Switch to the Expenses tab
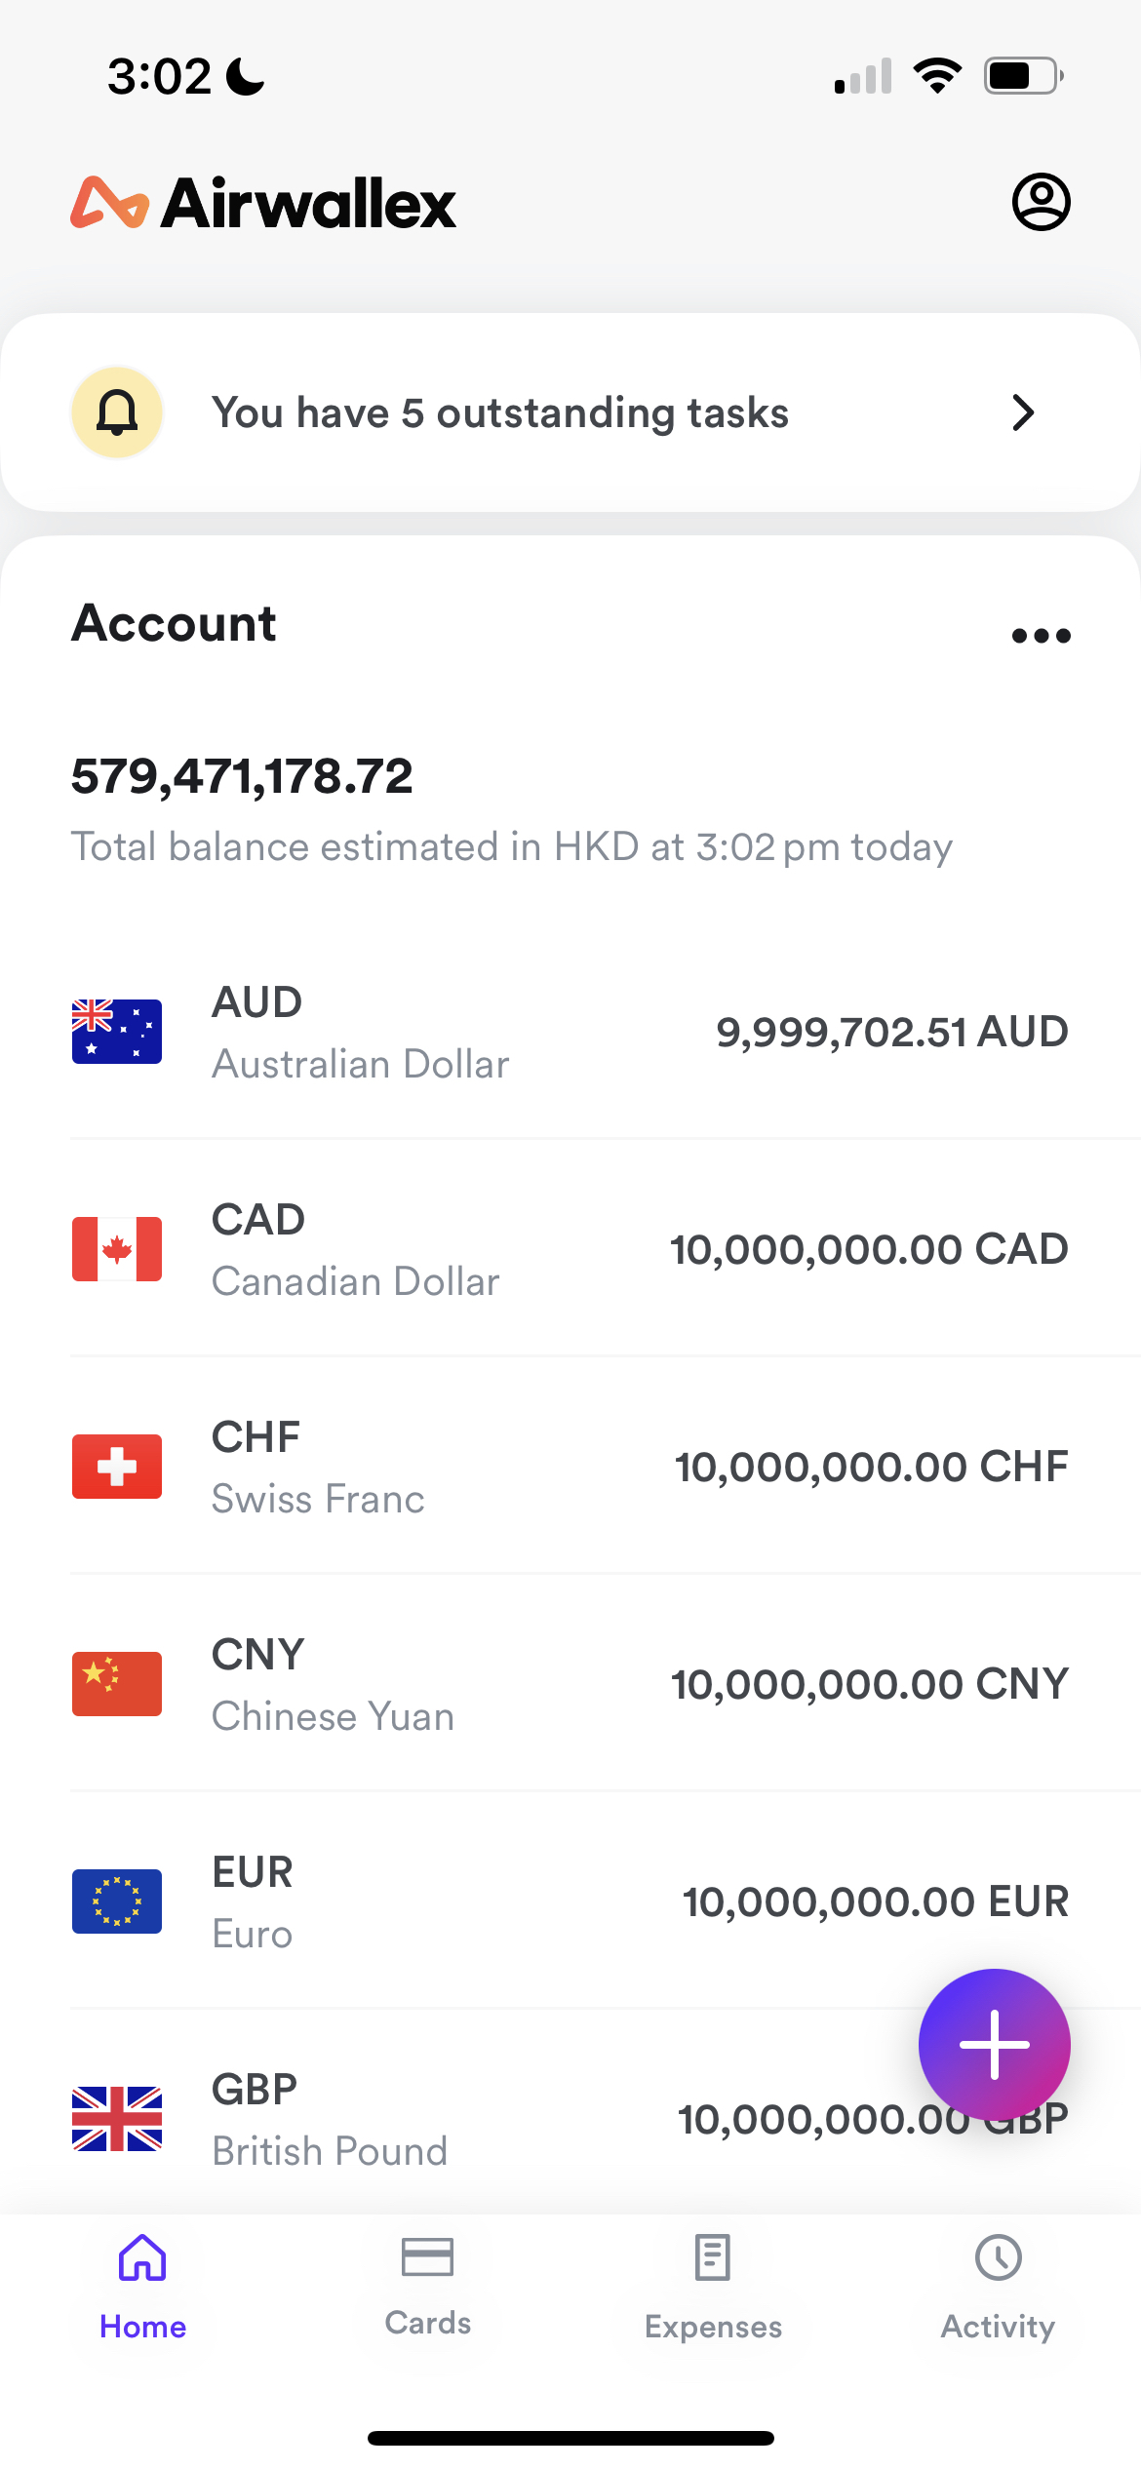 tap(713, 2285)
